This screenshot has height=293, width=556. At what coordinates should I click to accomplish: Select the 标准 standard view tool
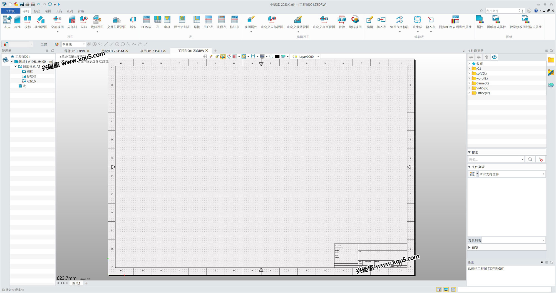click(x=18, y=22)
